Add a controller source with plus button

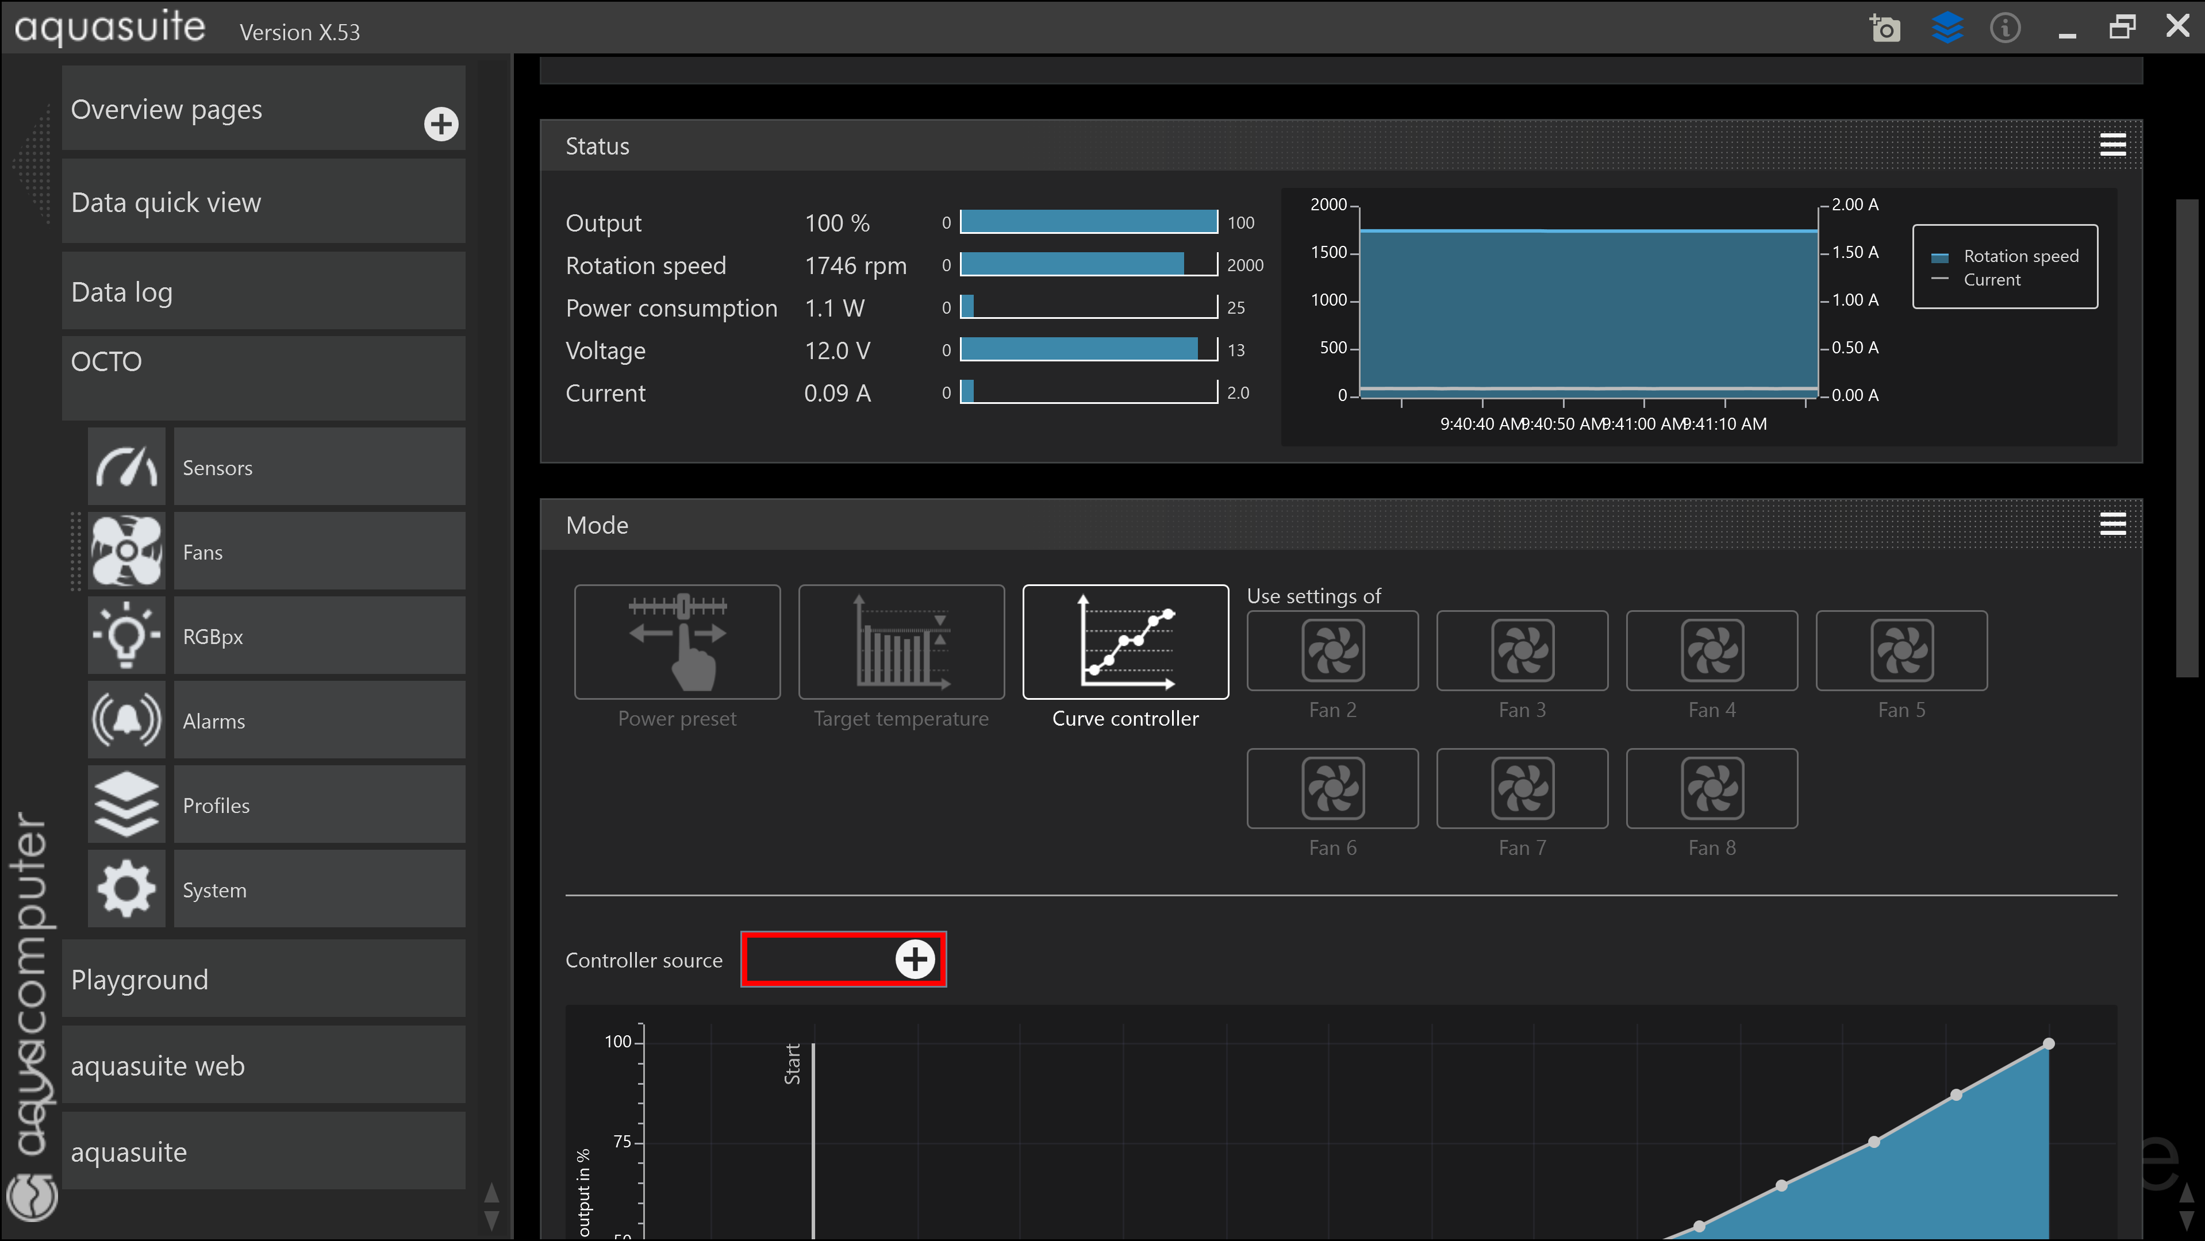tap(915, 959)
